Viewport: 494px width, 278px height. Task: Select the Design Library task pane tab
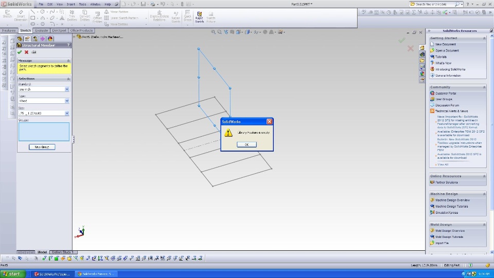(x=422, y=54)
